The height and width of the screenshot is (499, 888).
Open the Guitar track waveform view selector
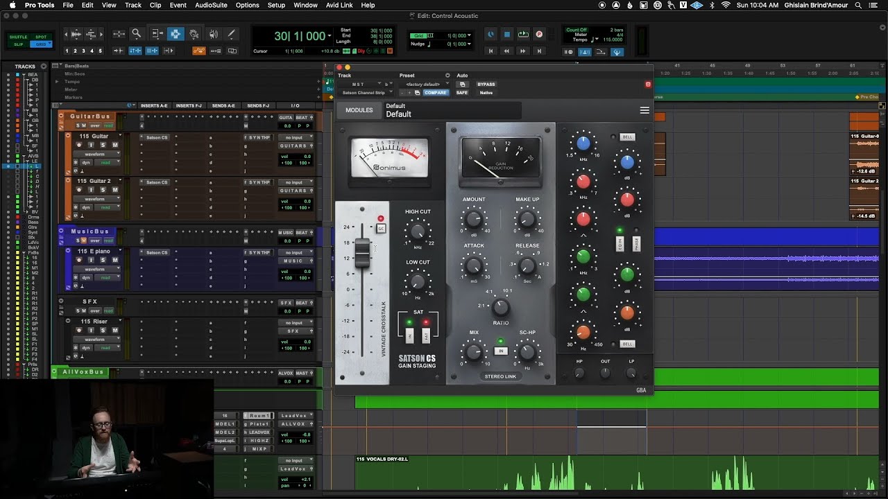click(x=98, y=153)
